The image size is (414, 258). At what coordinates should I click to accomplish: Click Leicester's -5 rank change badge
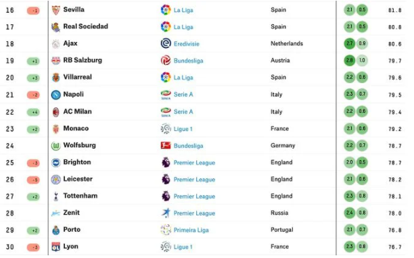pyautogui.click(x=33, y=180)
